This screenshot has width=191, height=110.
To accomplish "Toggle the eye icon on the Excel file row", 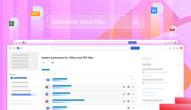I will [x=128, y=87].
